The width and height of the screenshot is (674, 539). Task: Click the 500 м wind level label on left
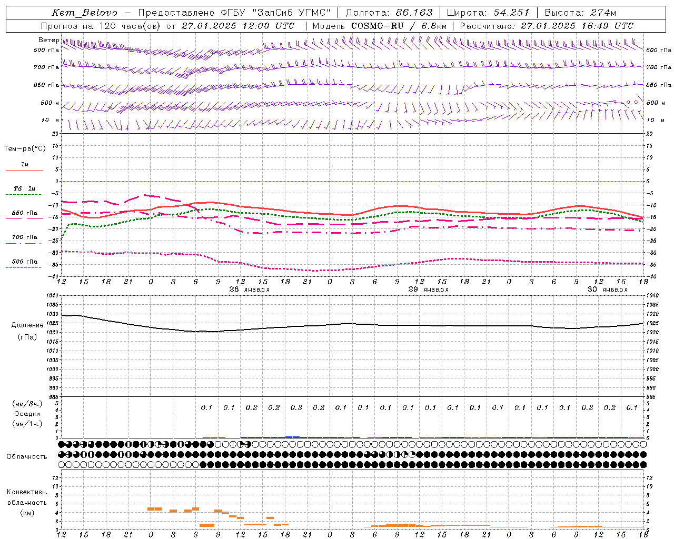(x=50, y=103)
